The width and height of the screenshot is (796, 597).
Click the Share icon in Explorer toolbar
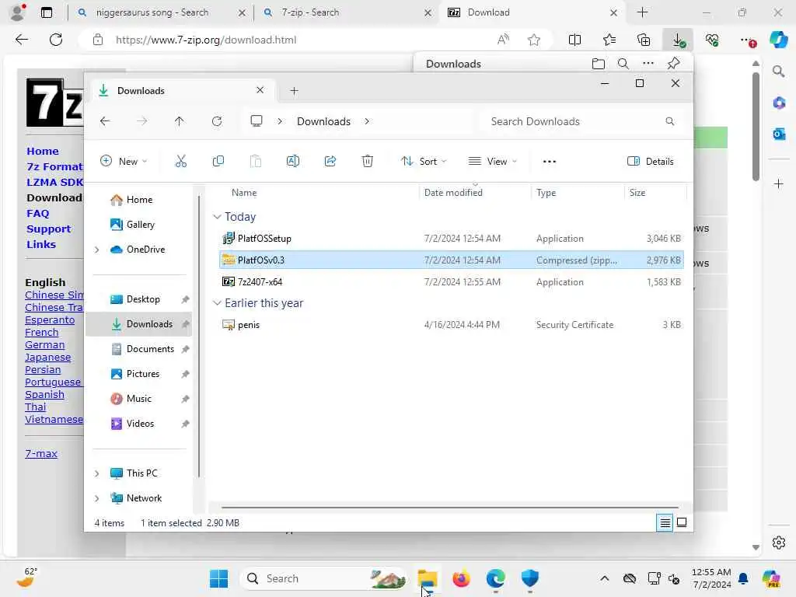click(330, 162)
